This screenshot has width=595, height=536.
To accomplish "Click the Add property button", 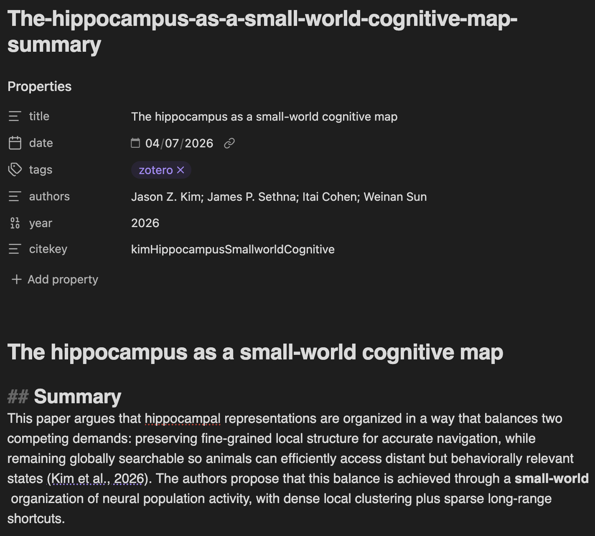I will (x=55, y=279).
